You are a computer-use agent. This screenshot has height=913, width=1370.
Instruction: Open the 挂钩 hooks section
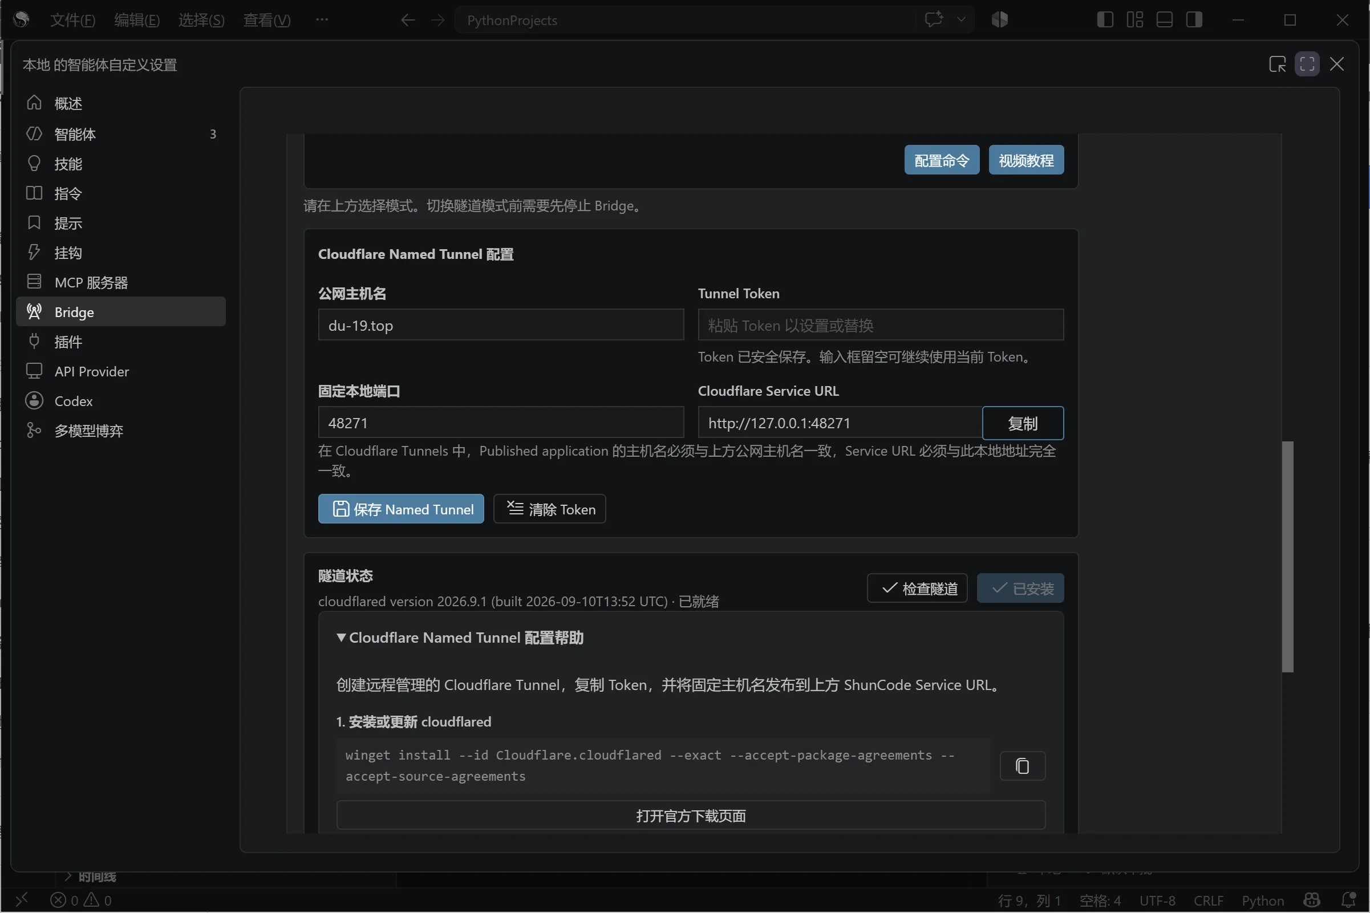coord(120,253)
